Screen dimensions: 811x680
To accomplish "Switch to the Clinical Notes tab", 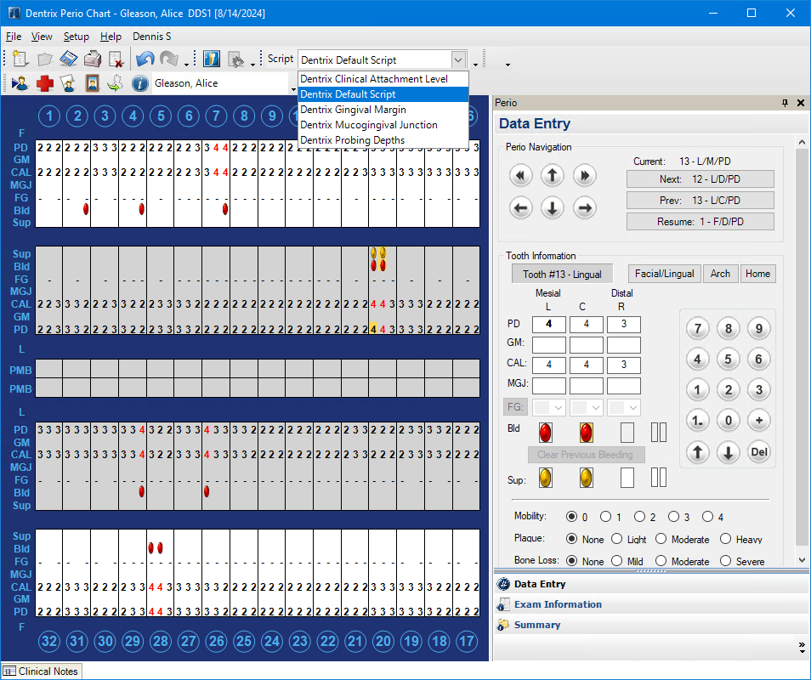I will (x=42, y=671).
